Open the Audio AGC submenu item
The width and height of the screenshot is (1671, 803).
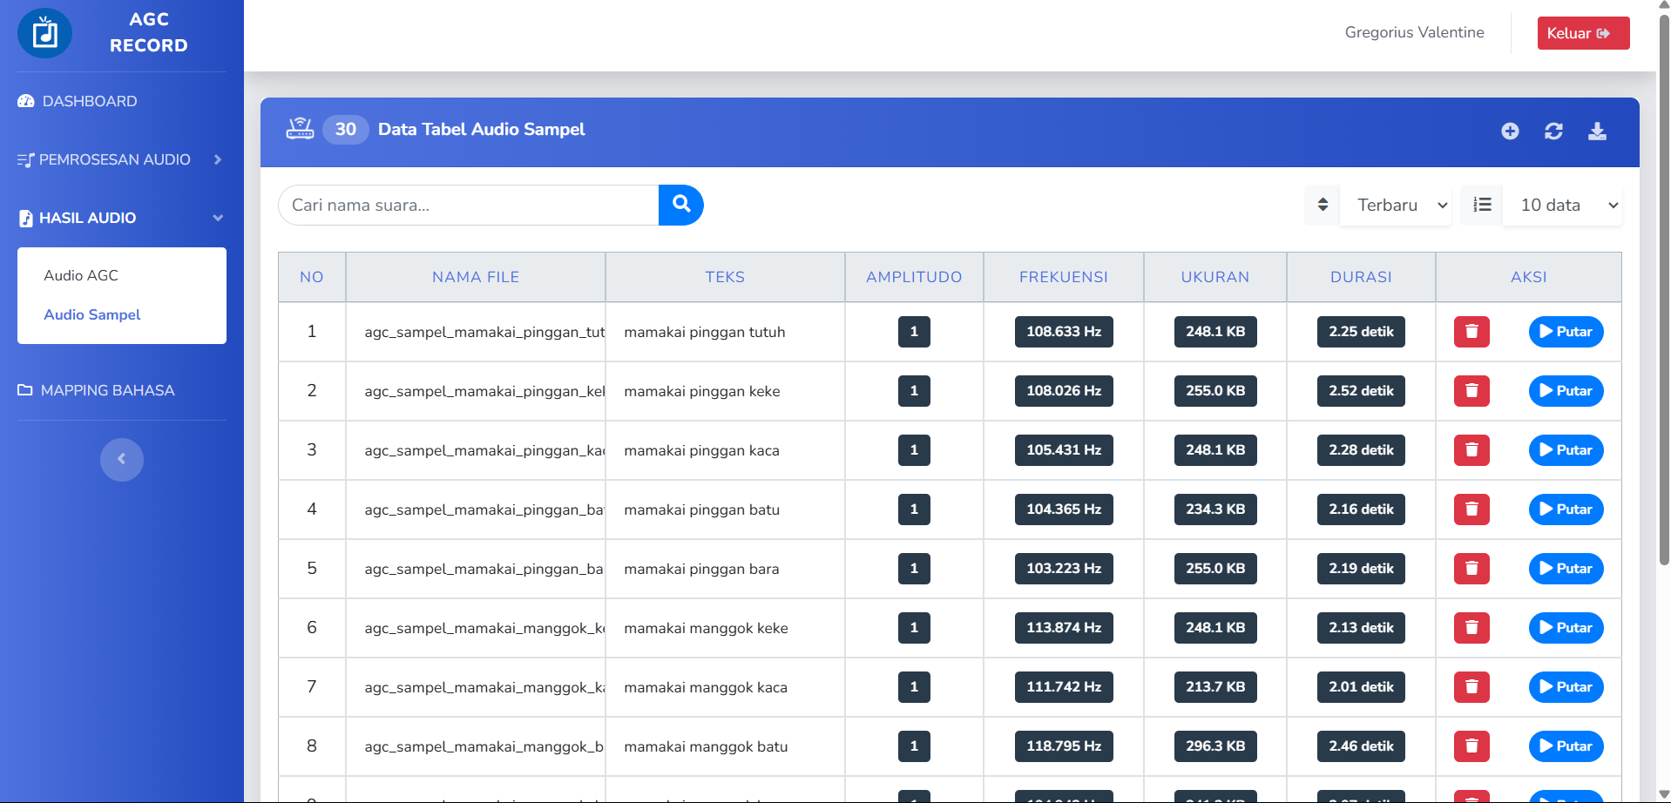pos(81,275)
